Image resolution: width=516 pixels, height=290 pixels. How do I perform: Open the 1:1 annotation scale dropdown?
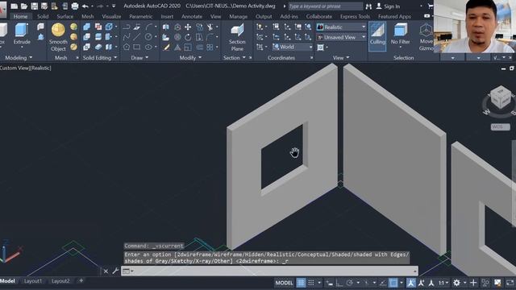click(x=443, y=283)
